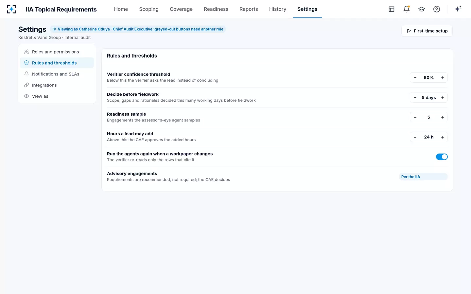The width and height of the screenshot is (471, 294).
Task: Open the notifications bell icon
Action: (x=407, y=9)
